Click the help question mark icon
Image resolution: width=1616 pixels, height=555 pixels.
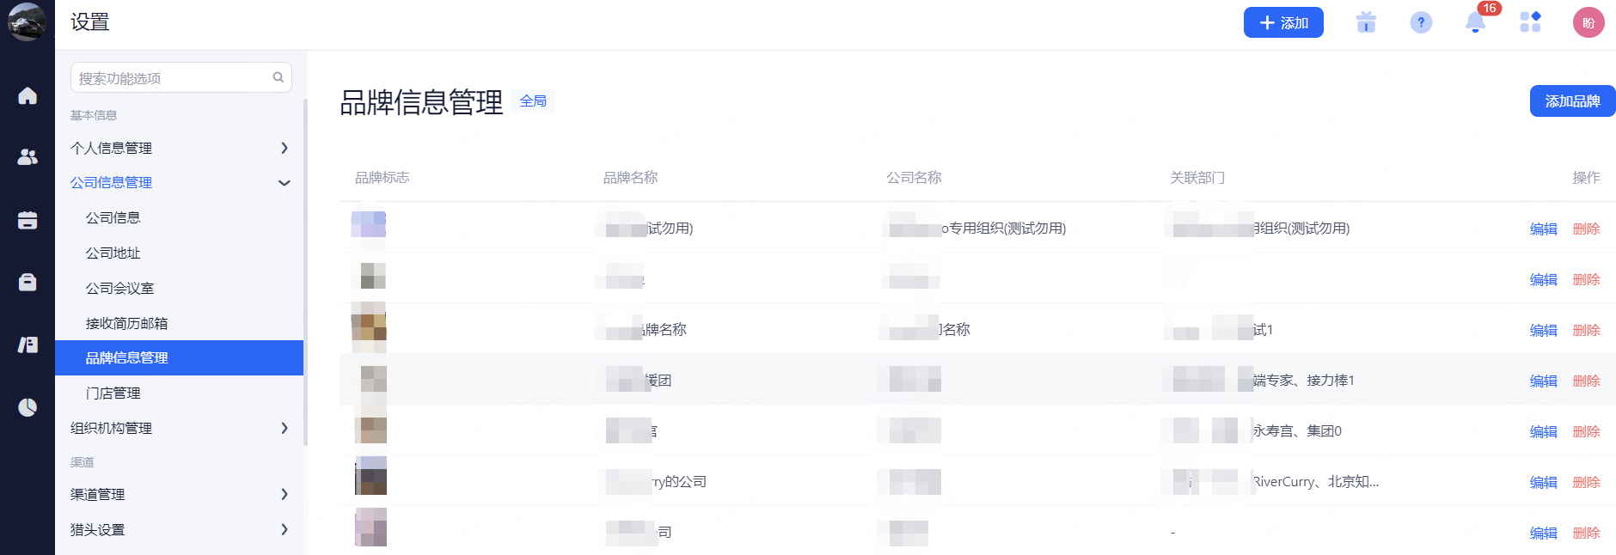[1421, 22]
